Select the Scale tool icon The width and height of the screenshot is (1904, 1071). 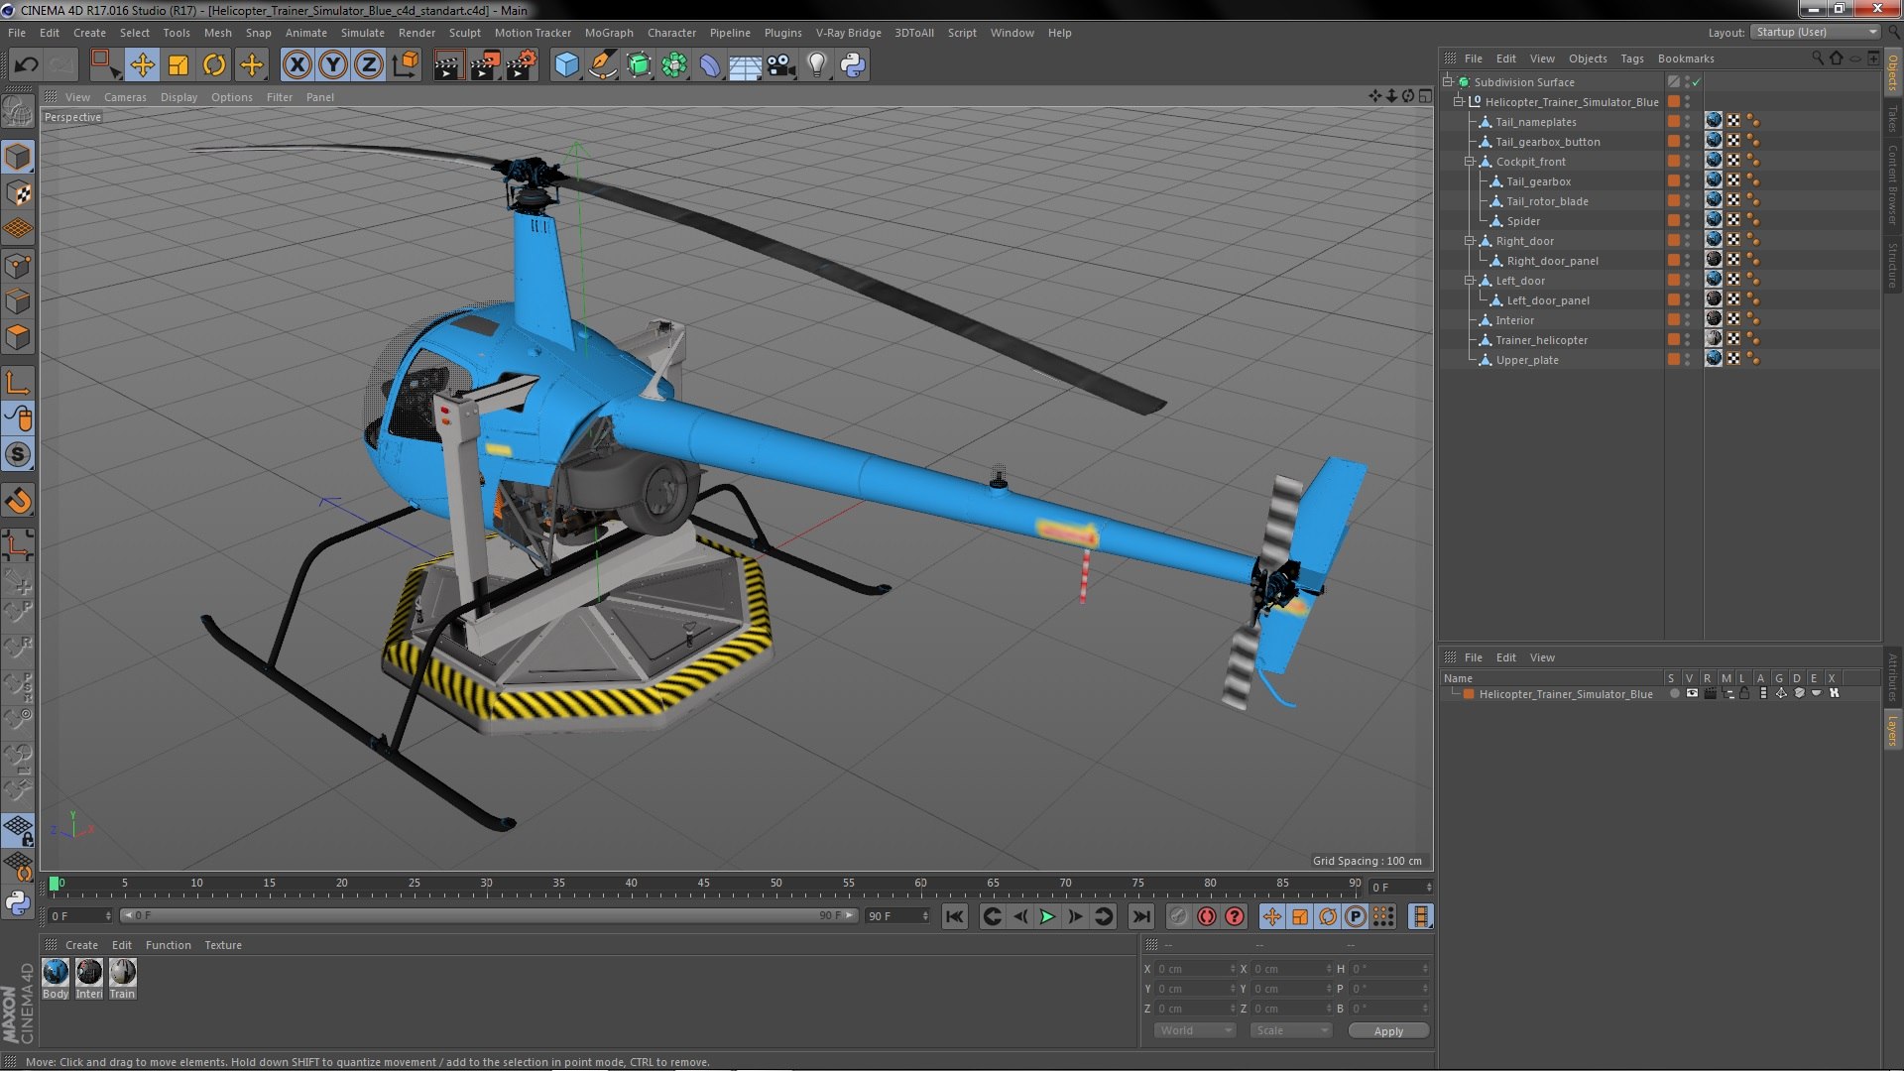[178, 65]
